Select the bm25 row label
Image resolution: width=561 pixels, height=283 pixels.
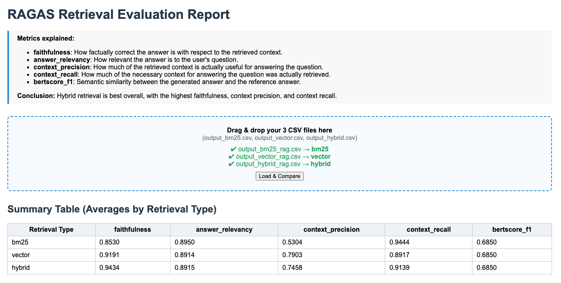coord(20,242)
